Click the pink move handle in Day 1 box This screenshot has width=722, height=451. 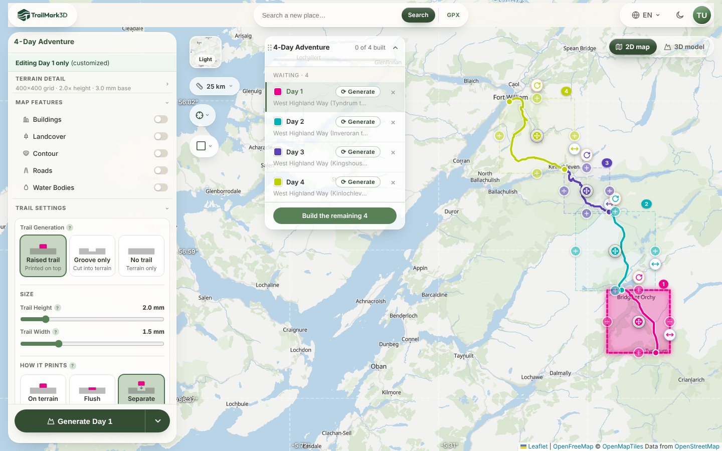[x=638, y=322]
